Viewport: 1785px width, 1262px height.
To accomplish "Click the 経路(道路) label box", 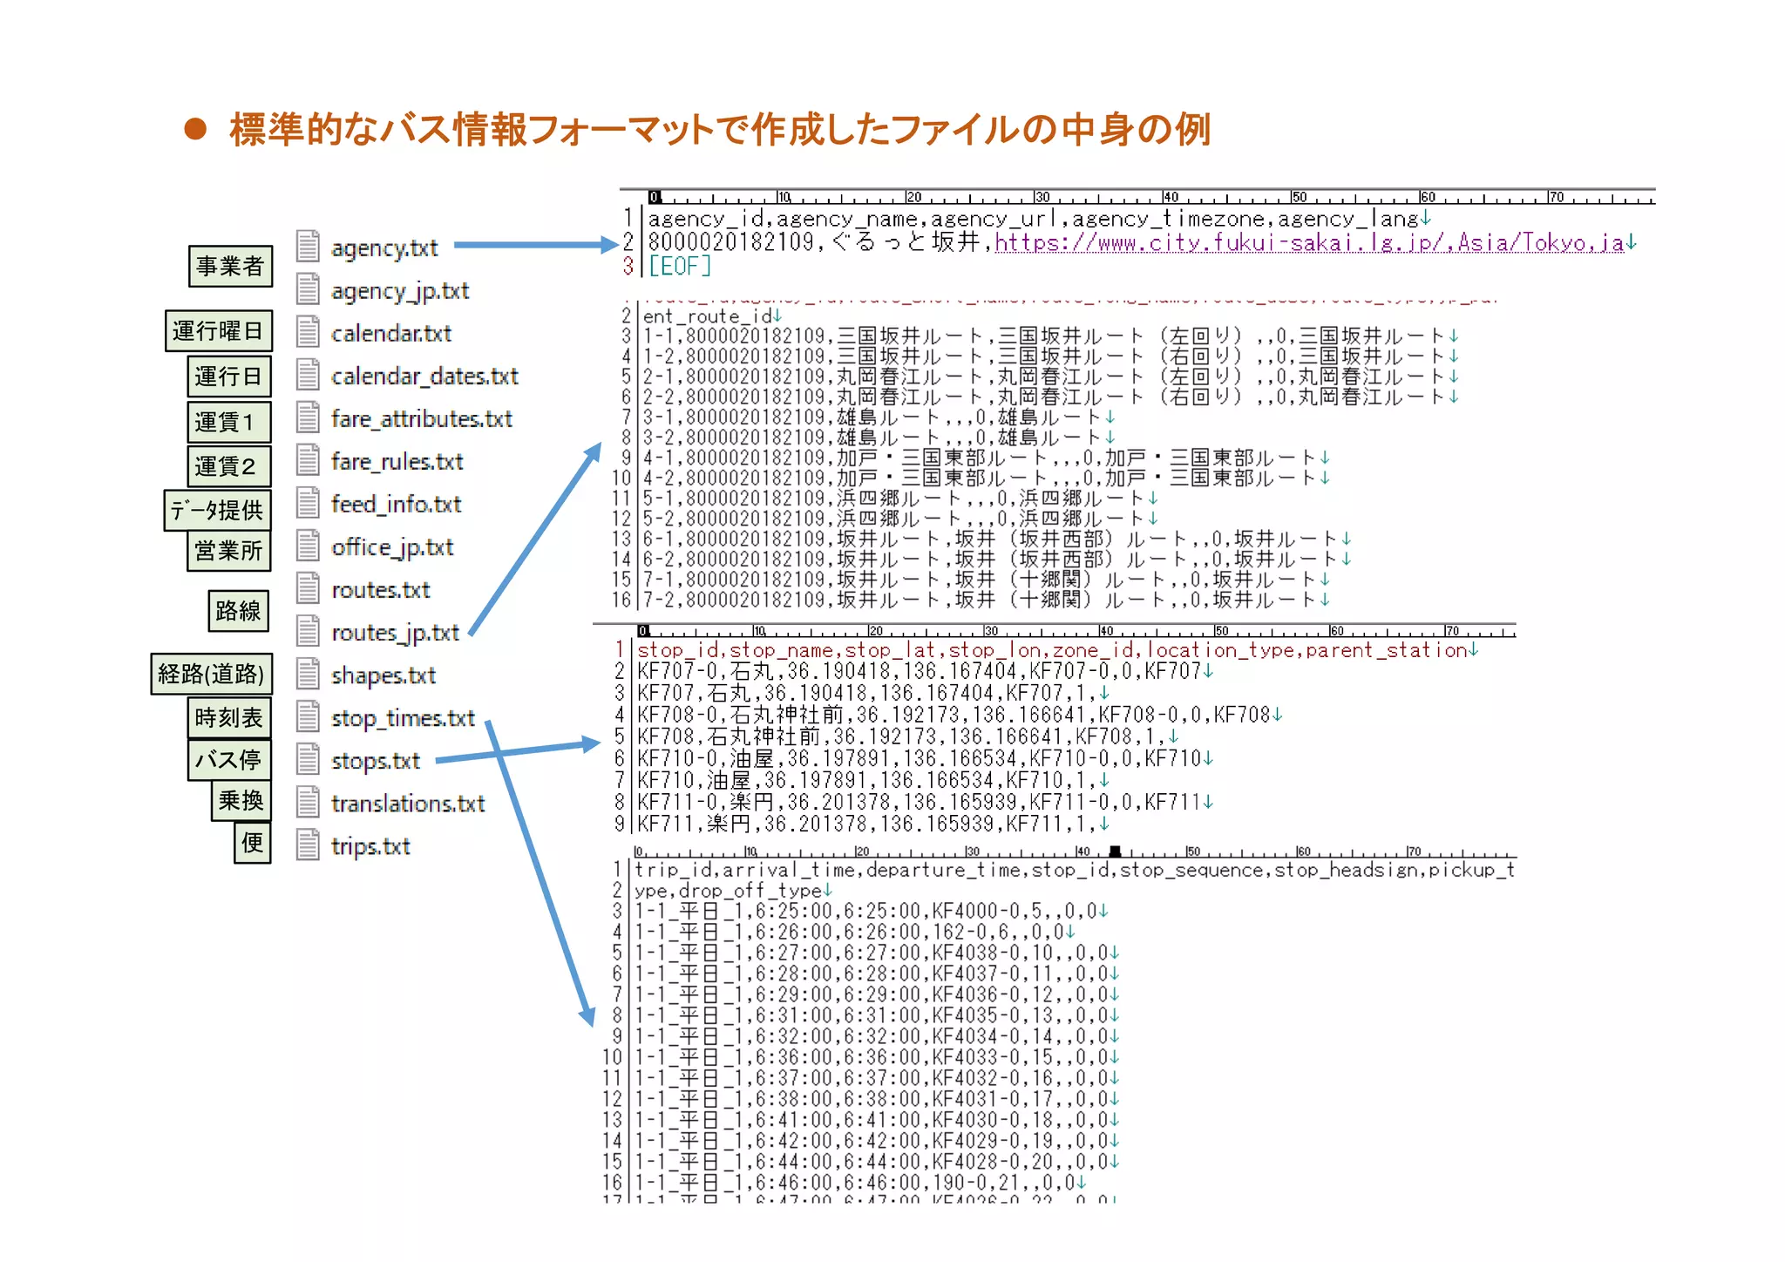I will tap(211, 674).
